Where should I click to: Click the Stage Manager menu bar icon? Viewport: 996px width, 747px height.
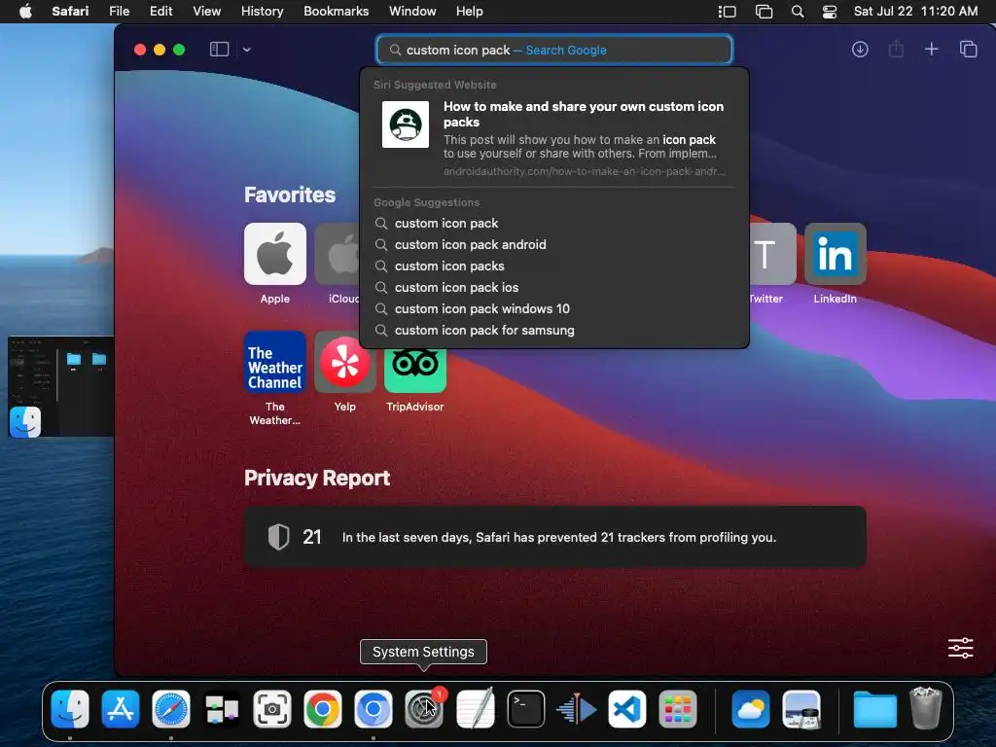[x=728, y=12]
